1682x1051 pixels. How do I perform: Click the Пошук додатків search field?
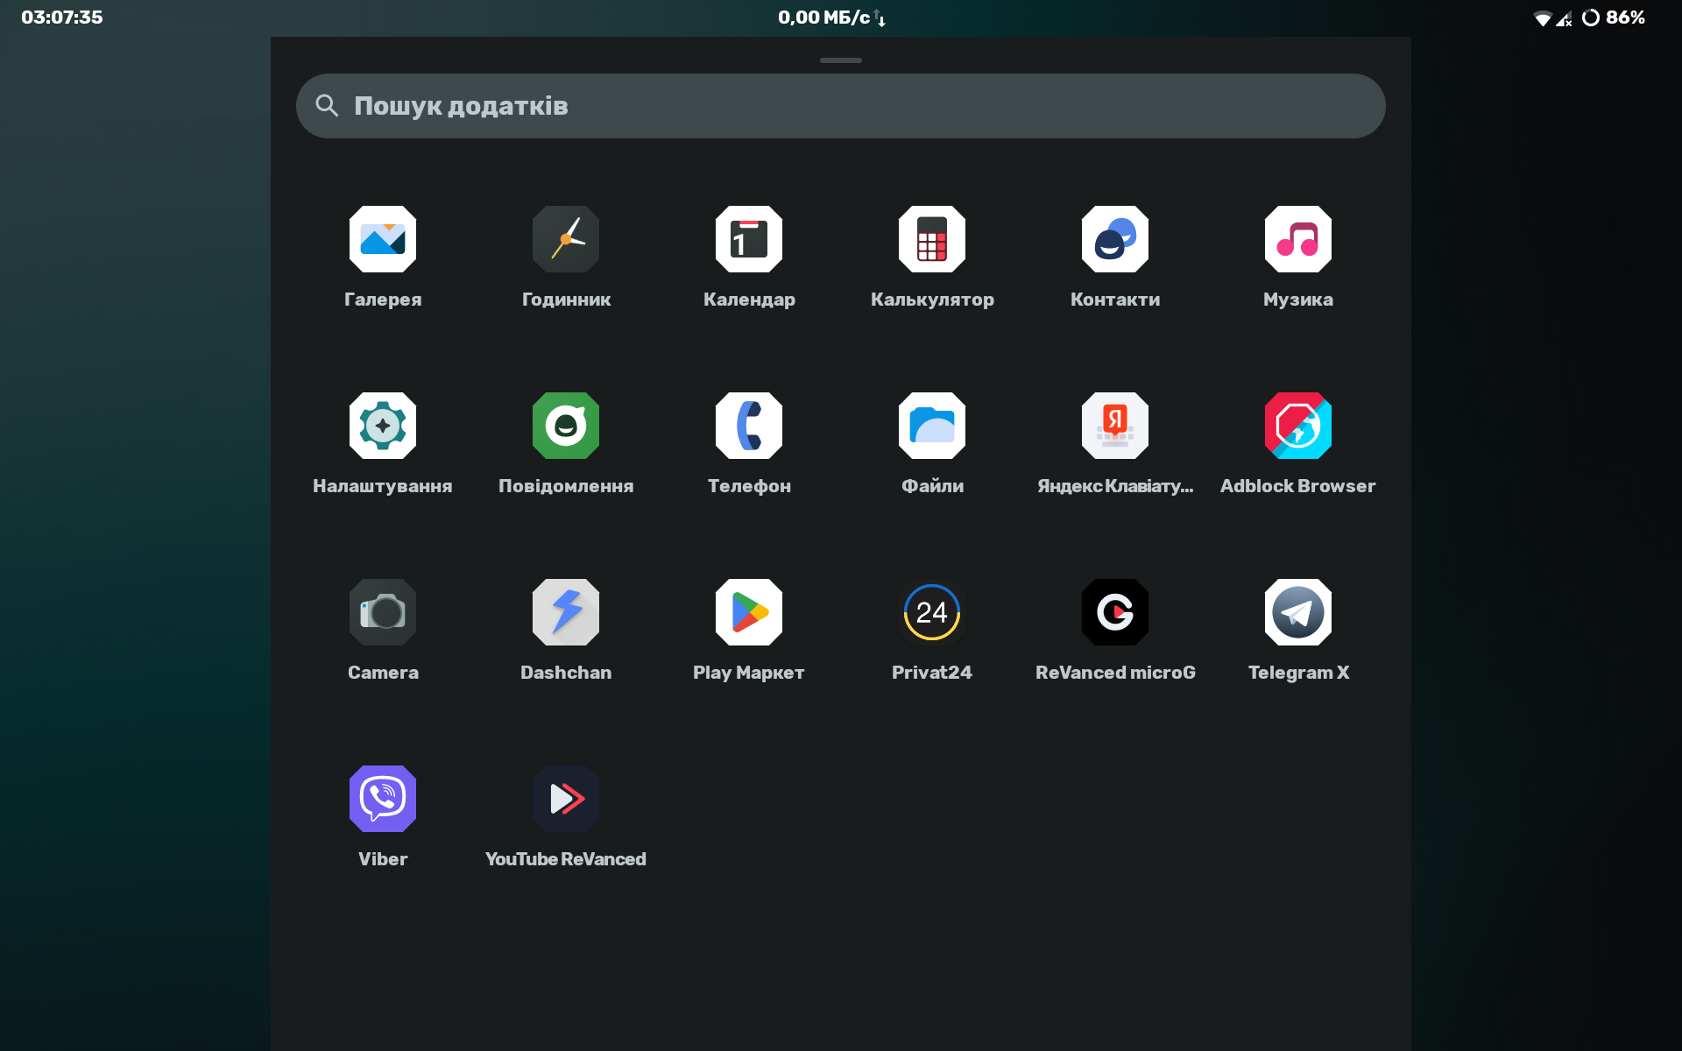[x=841, y=106]
